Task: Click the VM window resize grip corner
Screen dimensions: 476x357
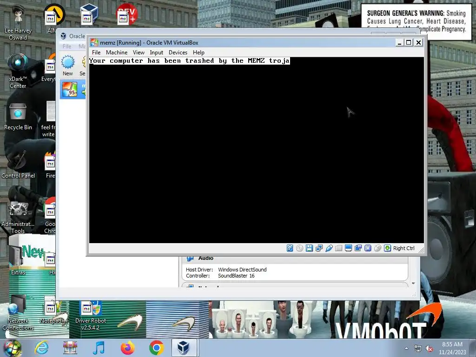Action: click(421, 250)
